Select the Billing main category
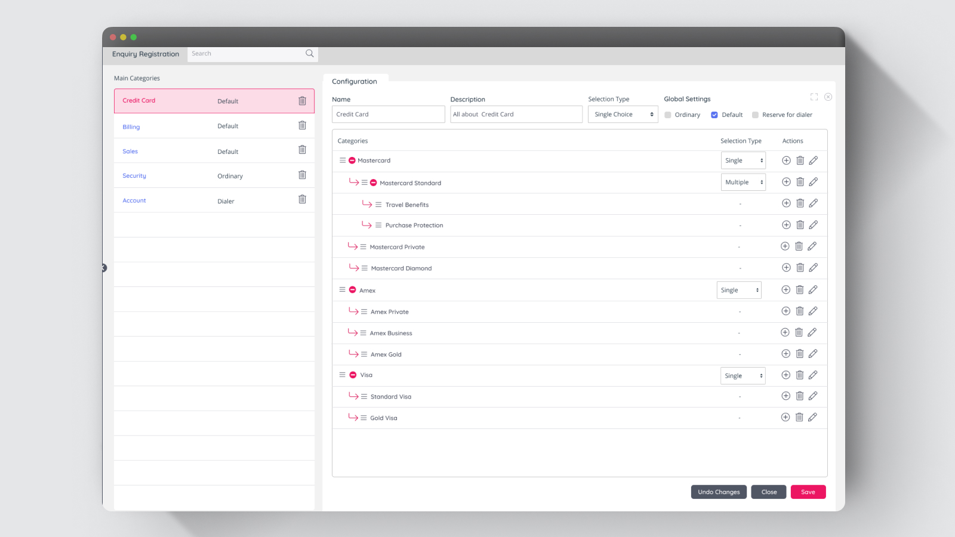The width and height of the screenshot is (955, 537). tap(214, 126)
